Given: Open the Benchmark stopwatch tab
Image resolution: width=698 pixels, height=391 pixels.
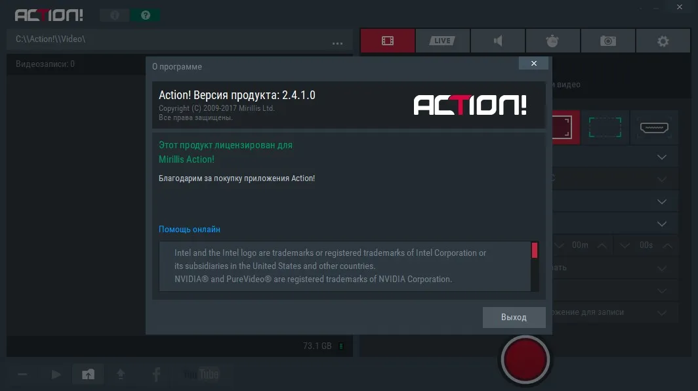Looking at the screenshot, I should click(x=552, y=41).
